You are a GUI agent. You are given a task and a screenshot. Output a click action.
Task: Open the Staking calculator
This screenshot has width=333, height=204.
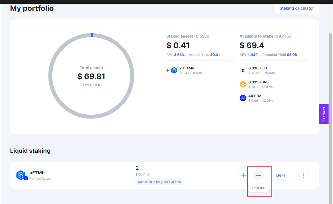(x=296, y=8)
